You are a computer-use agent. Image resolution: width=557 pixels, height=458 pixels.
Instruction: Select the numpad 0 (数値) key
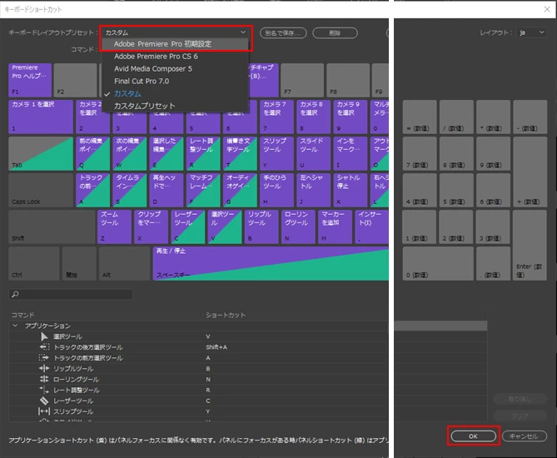tap(438, 264)
